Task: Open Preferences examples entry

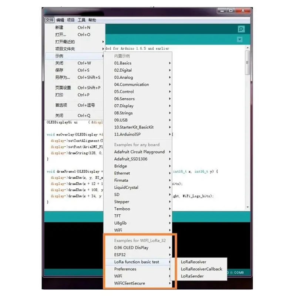Action: (x=138, y=269)
